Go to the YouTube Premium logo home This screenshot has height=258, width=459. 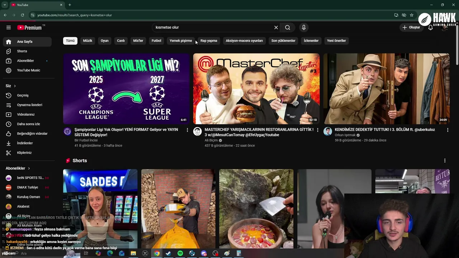coord(30,28)
